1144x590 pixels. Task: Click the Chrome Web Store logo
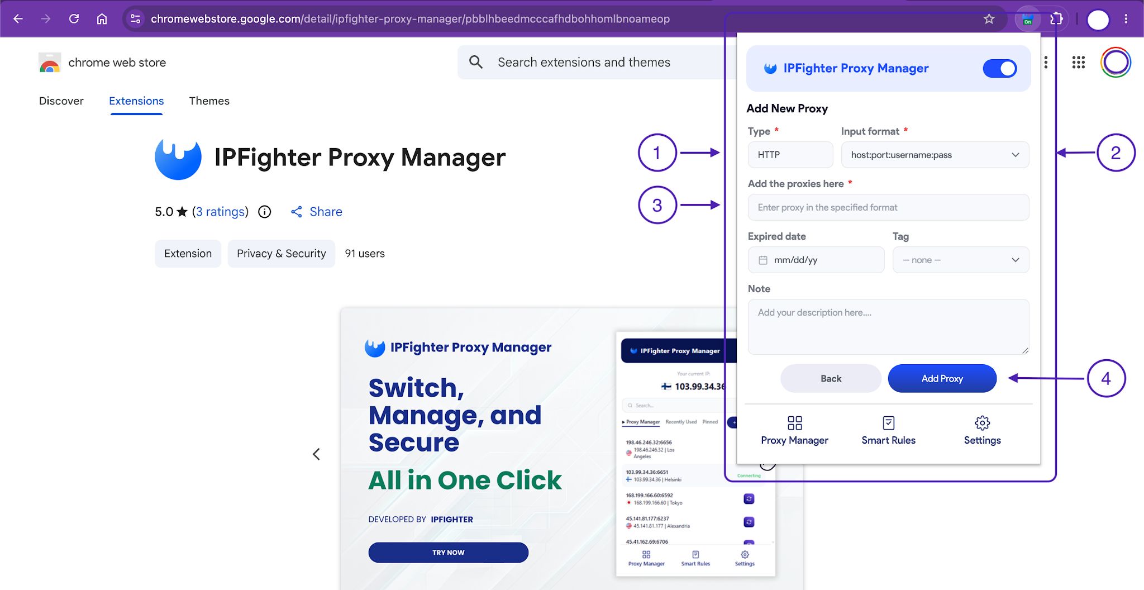50,63
